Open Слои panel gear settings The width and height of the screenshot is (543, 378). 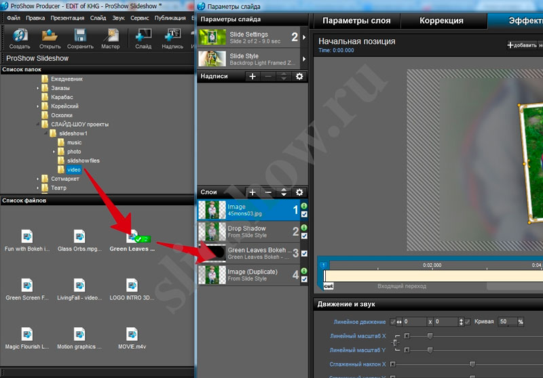tap(299, 192)
